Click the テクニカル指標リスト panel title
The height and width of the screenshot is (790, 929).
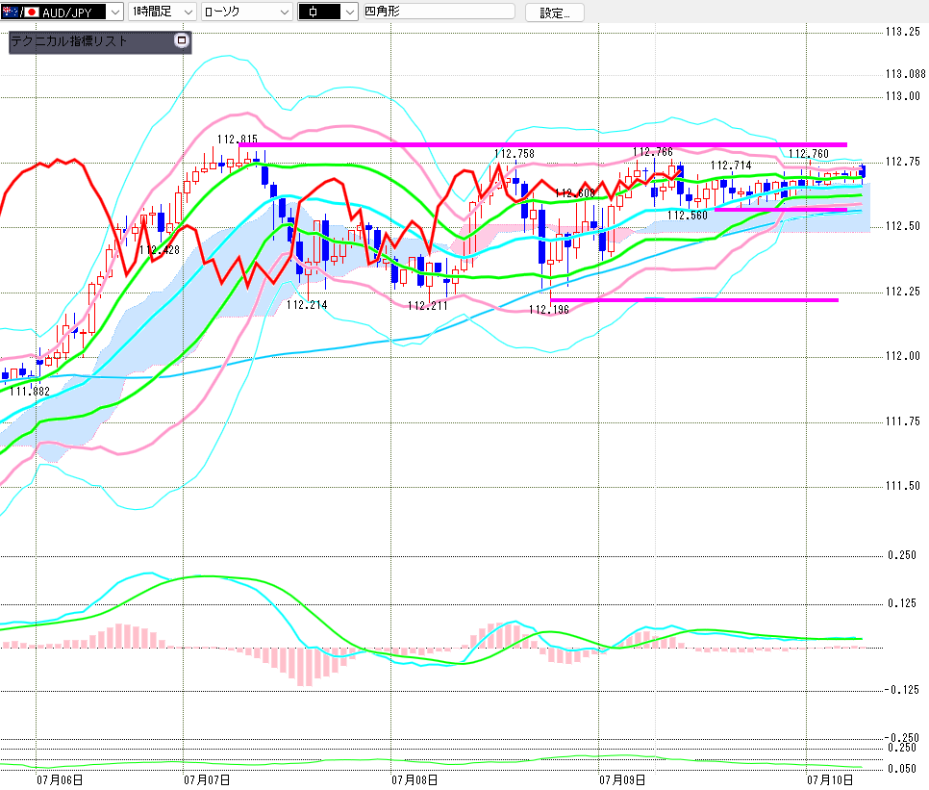click(69, 40)
